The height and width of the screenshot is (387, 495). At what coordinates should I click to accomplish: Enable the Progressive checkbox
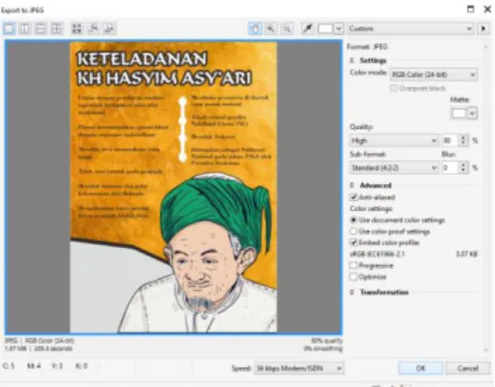pyautogui.click(x=353, y=266)
